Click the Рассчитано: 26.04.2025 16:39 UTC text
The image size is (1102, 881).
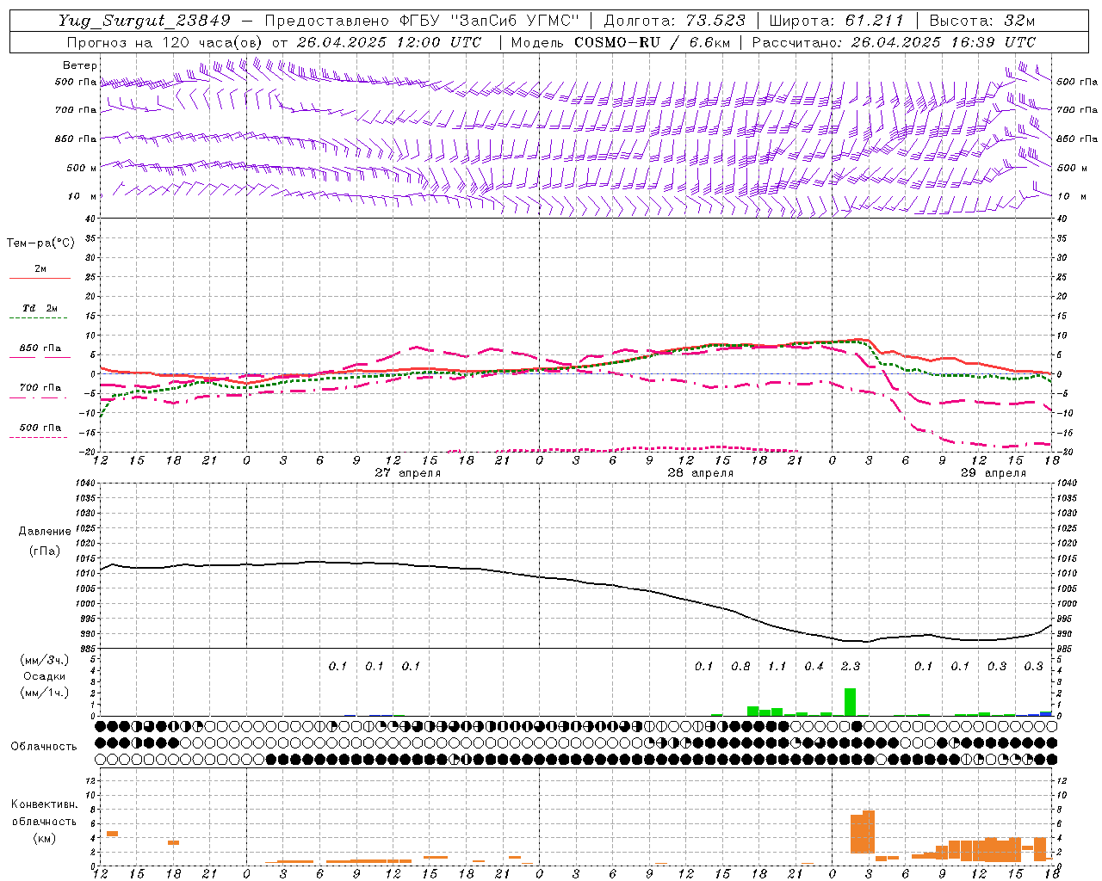coord(894,42)
